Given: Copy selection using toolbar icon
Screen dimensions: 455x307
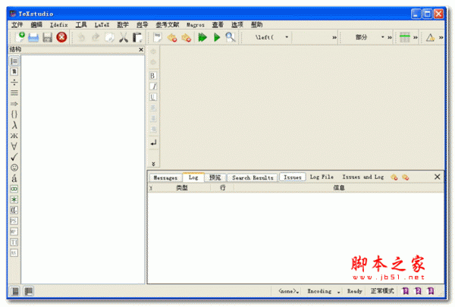Looking at the screenshot, I should [x=110, y=37].
